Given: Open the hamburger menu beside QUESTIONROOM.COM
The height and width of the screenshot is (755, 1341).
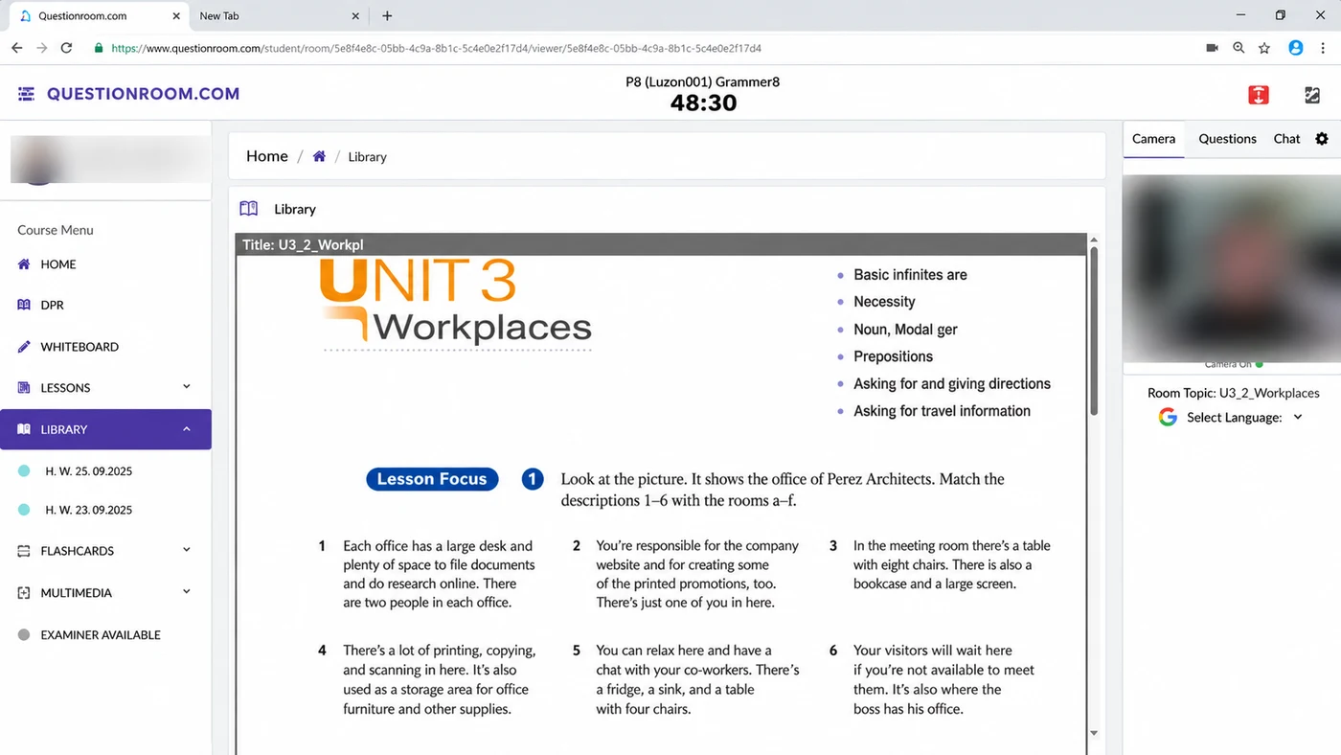Looking at the screenshot, I should [x=26, y=94].
